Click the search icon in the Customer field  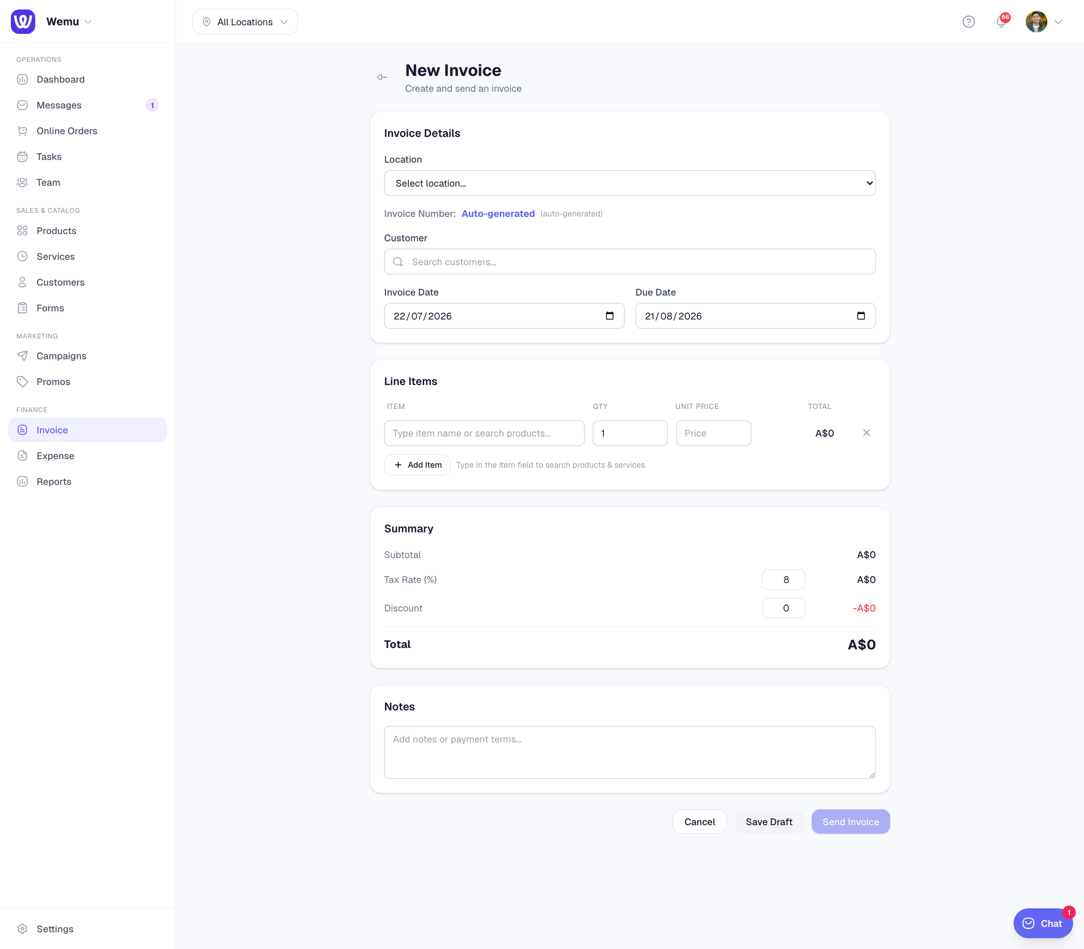coord(398,262)
